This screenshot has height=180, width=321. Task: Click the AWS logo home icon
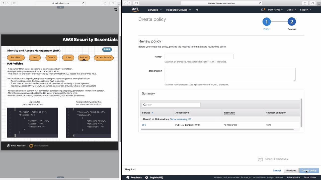(x=135, y=9)
